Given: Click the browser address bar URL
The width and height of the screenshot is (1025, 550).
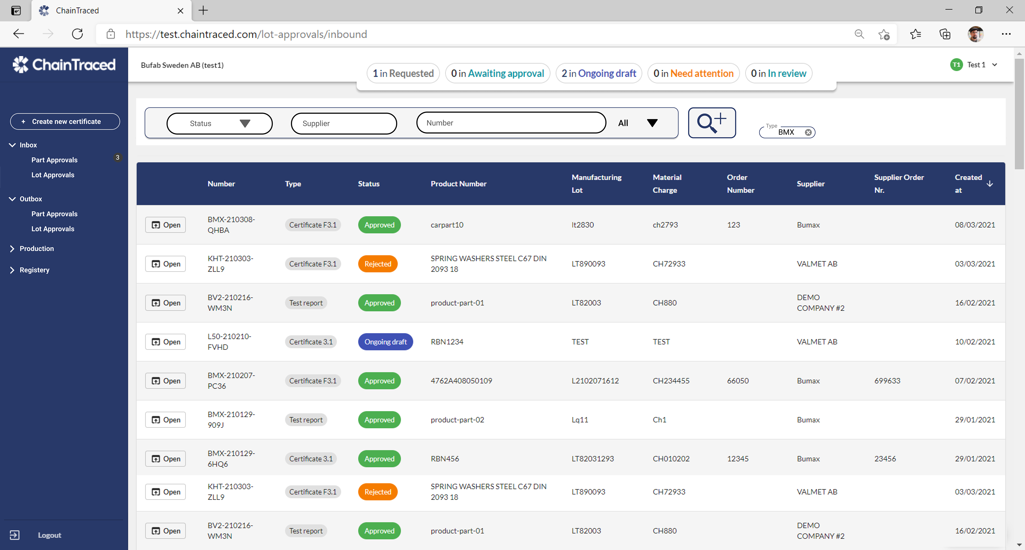Looking at the screenshot, I should click(x=246, y=34).
